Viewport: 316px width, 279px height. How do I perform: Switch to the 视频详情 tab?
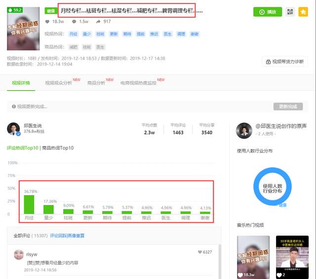21,83
